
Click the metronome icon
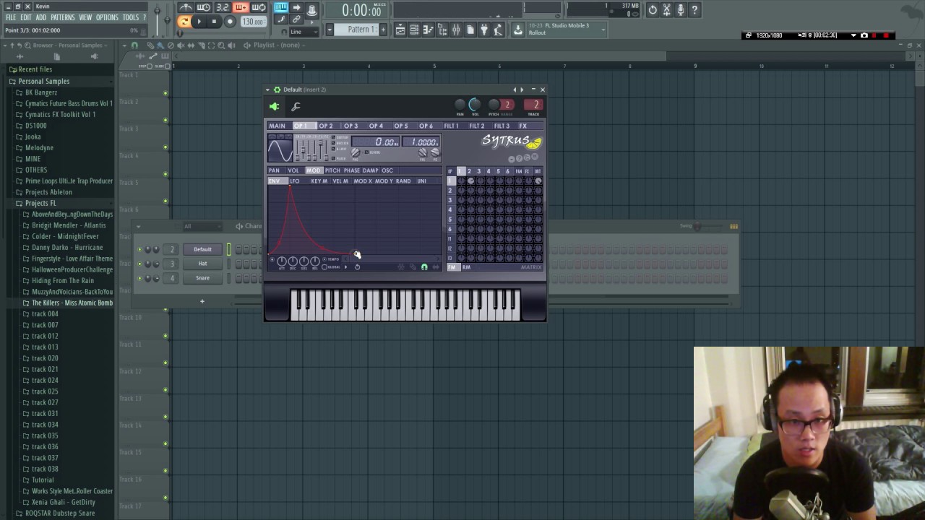pos(186,8)
